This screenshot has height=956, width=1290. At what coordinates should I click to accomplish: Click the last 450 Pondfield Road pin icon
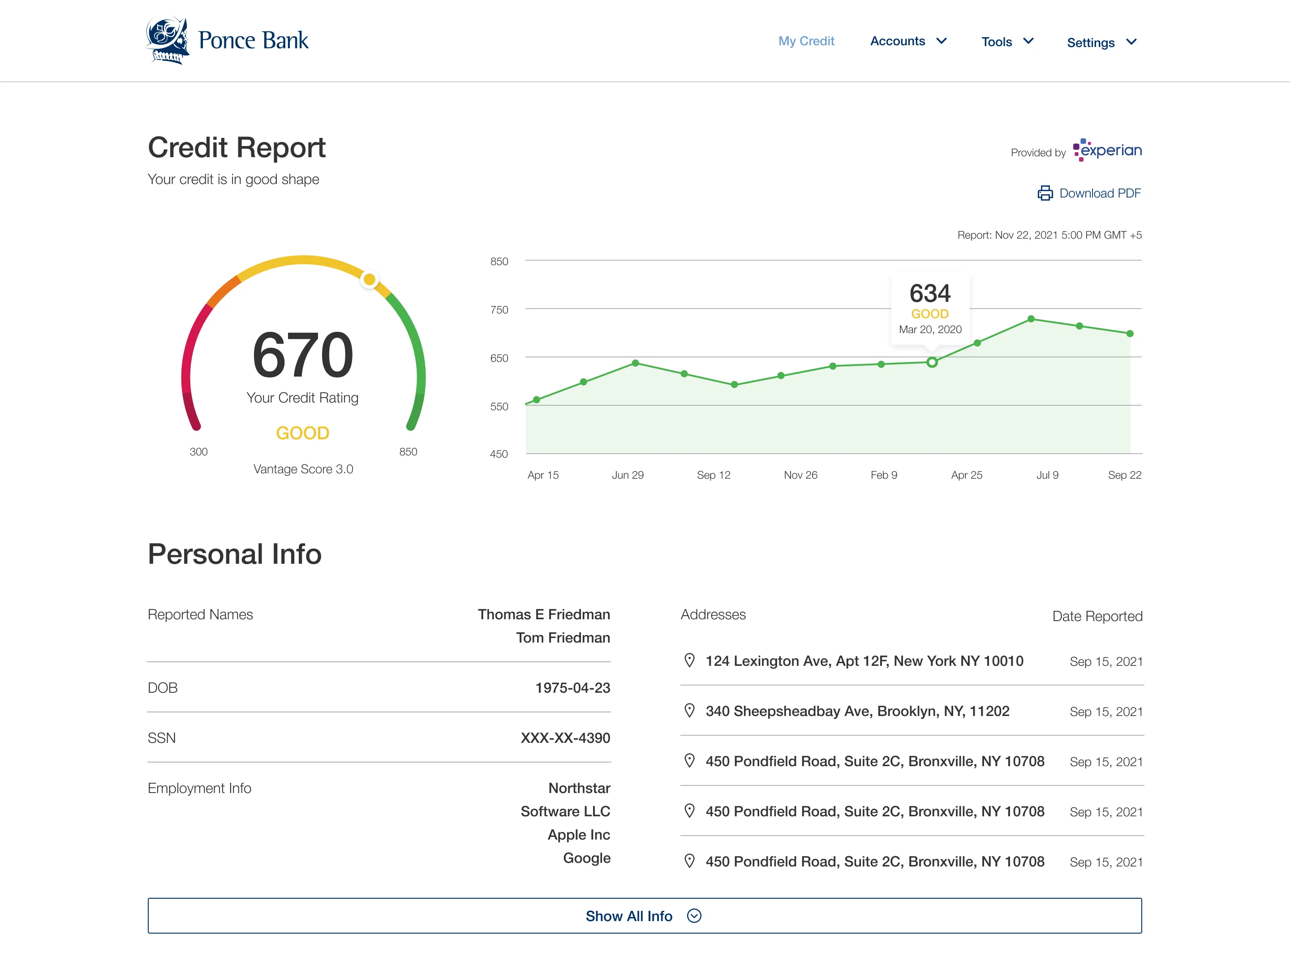pyautogui.click(x=689, y=861)
